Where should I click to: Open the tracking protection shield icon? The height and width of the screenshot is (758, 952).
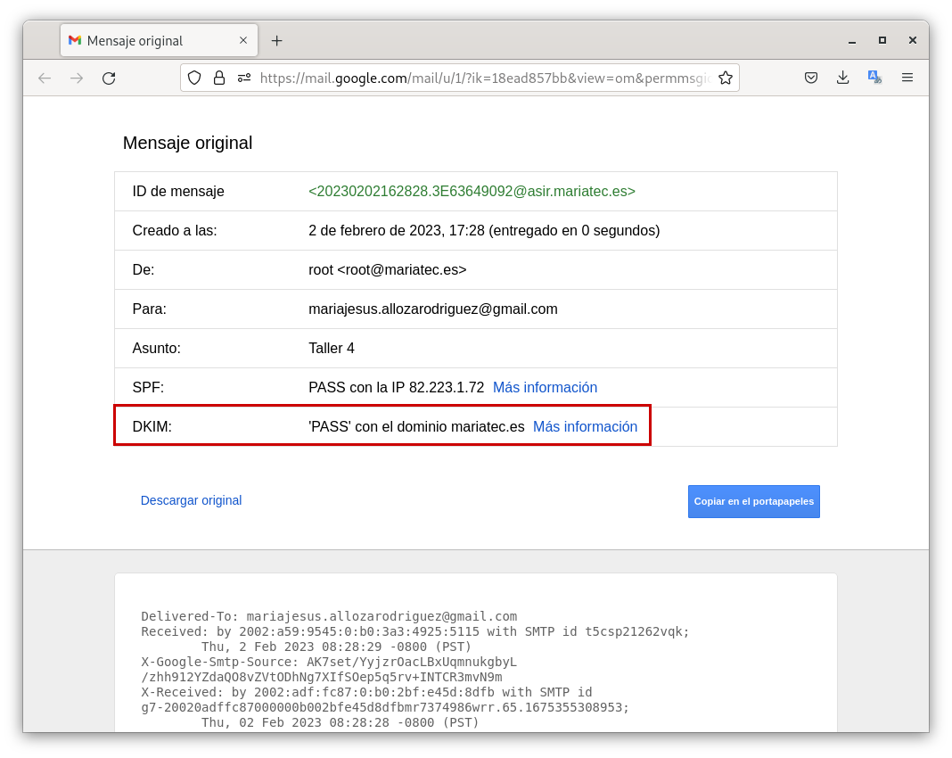tap(194, 78)
